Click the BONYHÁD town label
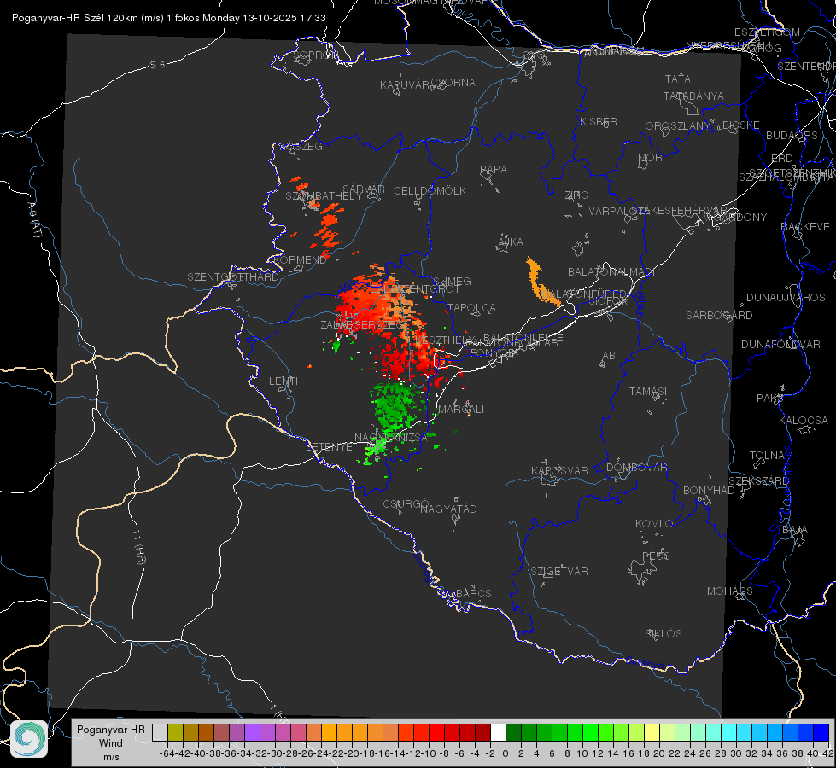Viewport: 836px width, 768px height. 709,491
